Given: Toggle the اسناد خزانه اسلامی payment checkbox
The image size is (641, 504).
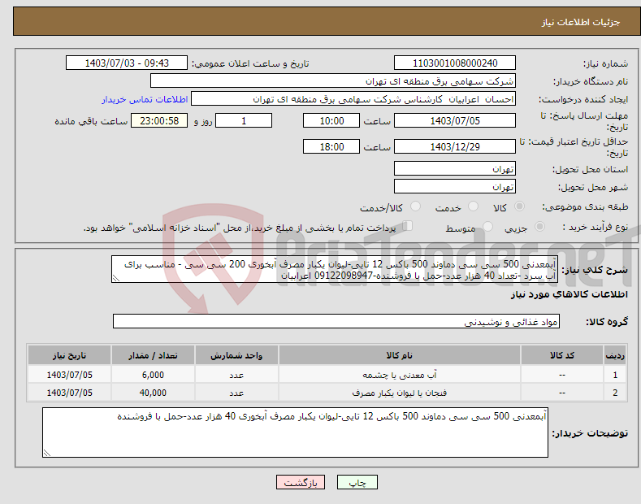Looking at the screenshot, I should click(x=408, y=226).
